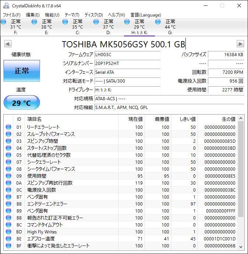Click the interface field Serial ATA

coord(127,72)
